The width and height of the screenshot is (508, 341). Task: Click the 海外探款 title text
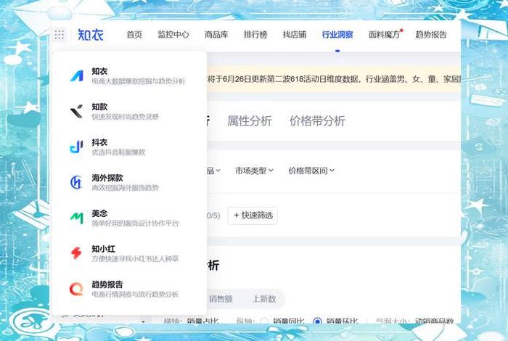pos(107,178)
